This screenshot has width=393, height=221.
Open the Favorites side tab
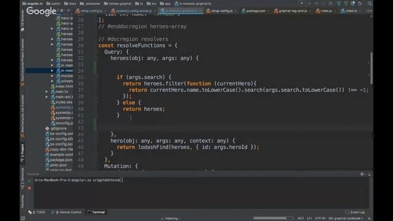tap(23, 201)
